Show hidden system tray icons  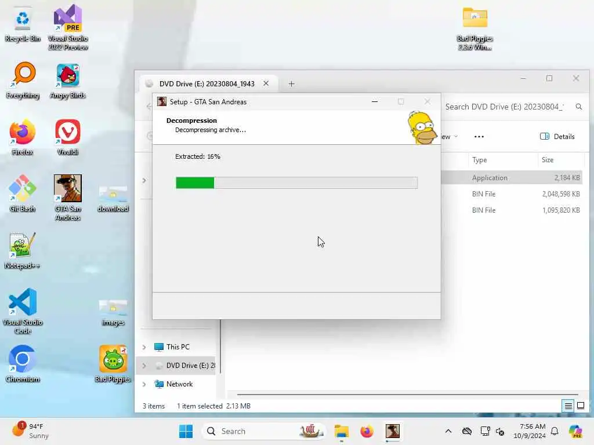click(x=448, y=431)
